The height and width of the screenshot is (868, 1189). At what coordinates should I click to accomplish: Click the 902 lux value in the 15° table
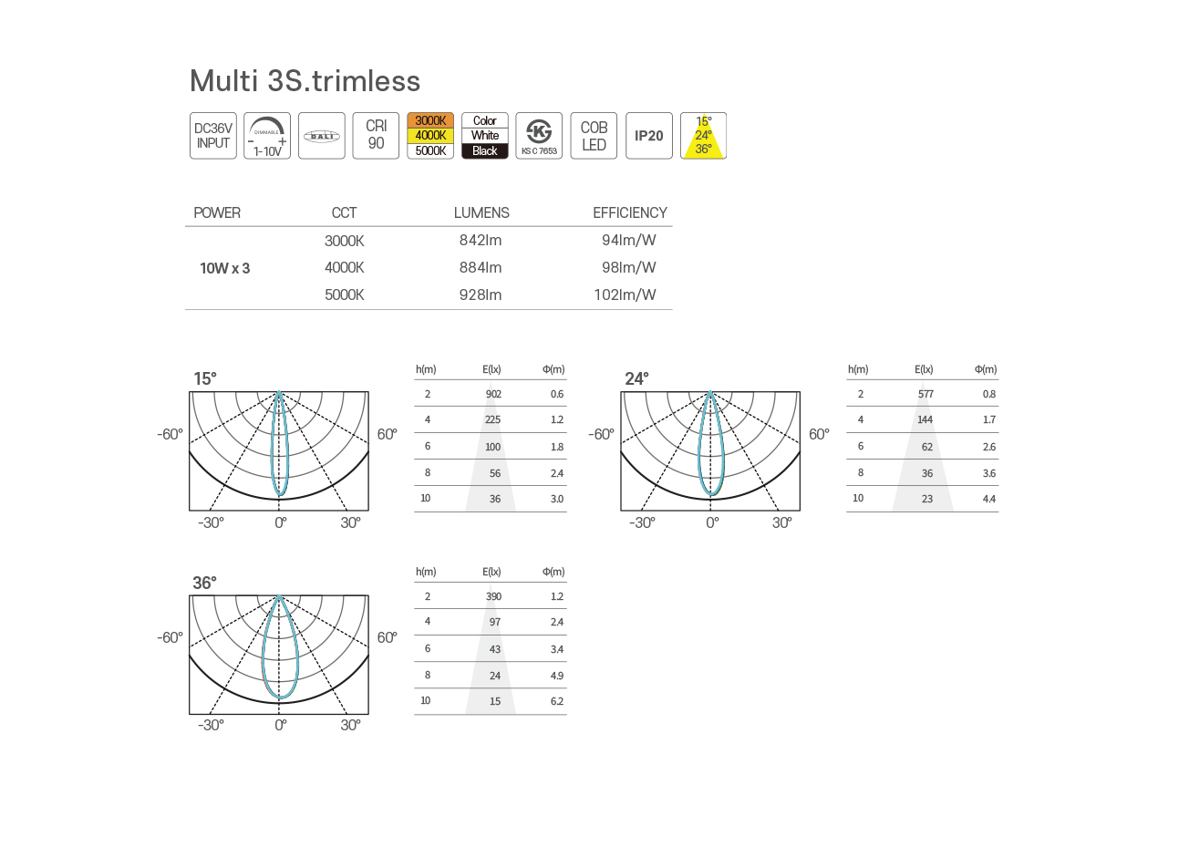[493, 394]
